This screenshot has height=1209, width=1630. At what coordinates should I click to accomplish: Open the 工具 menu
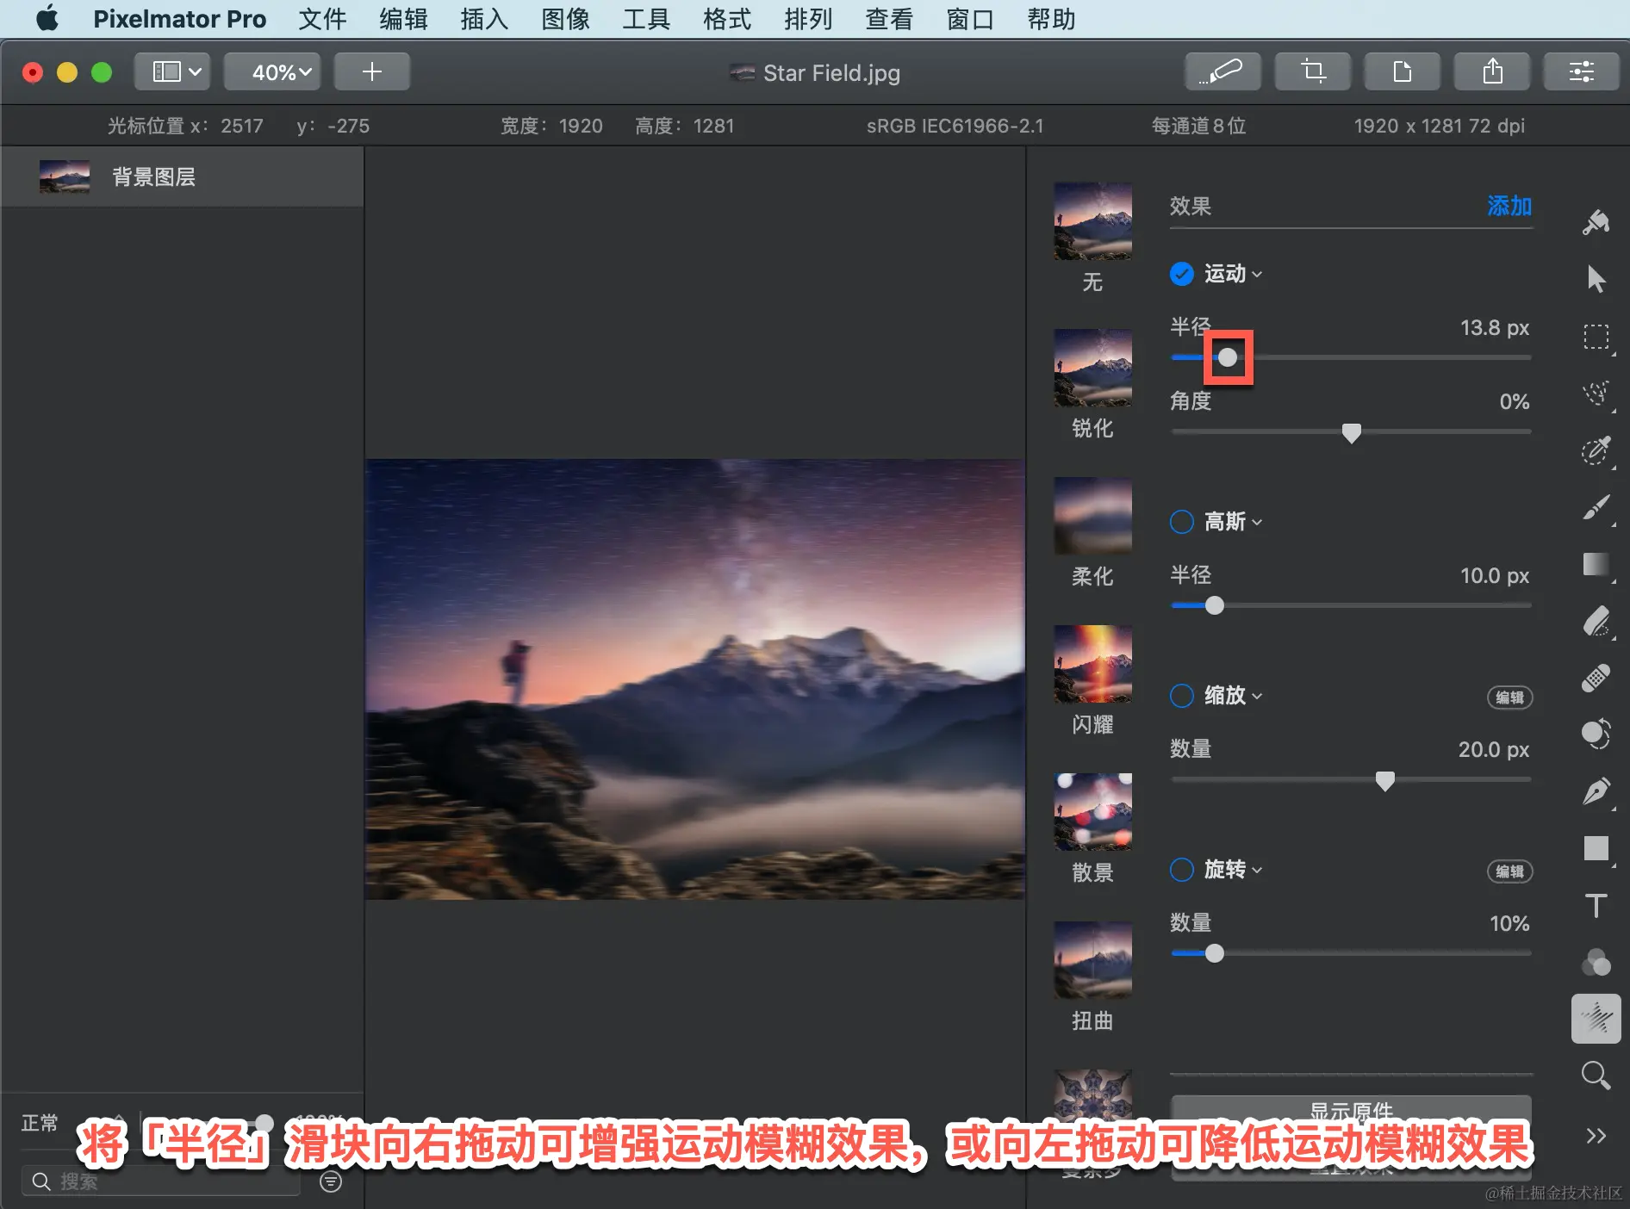coord(646,19)
